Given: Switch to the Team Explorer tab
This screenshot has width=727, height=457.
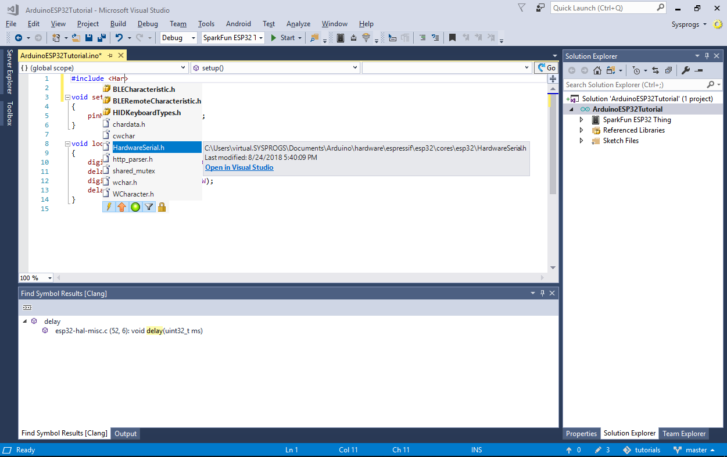Looking at the screenshot, I should [684, 434].
